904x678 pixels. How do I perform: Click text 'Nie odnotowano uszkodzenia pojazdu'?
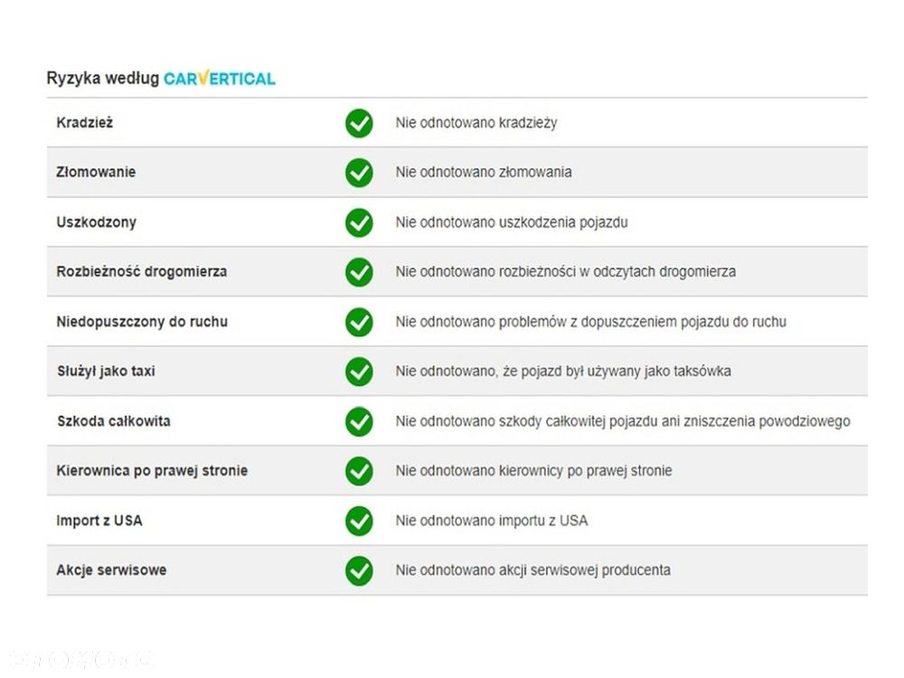[x=512, y=222]
